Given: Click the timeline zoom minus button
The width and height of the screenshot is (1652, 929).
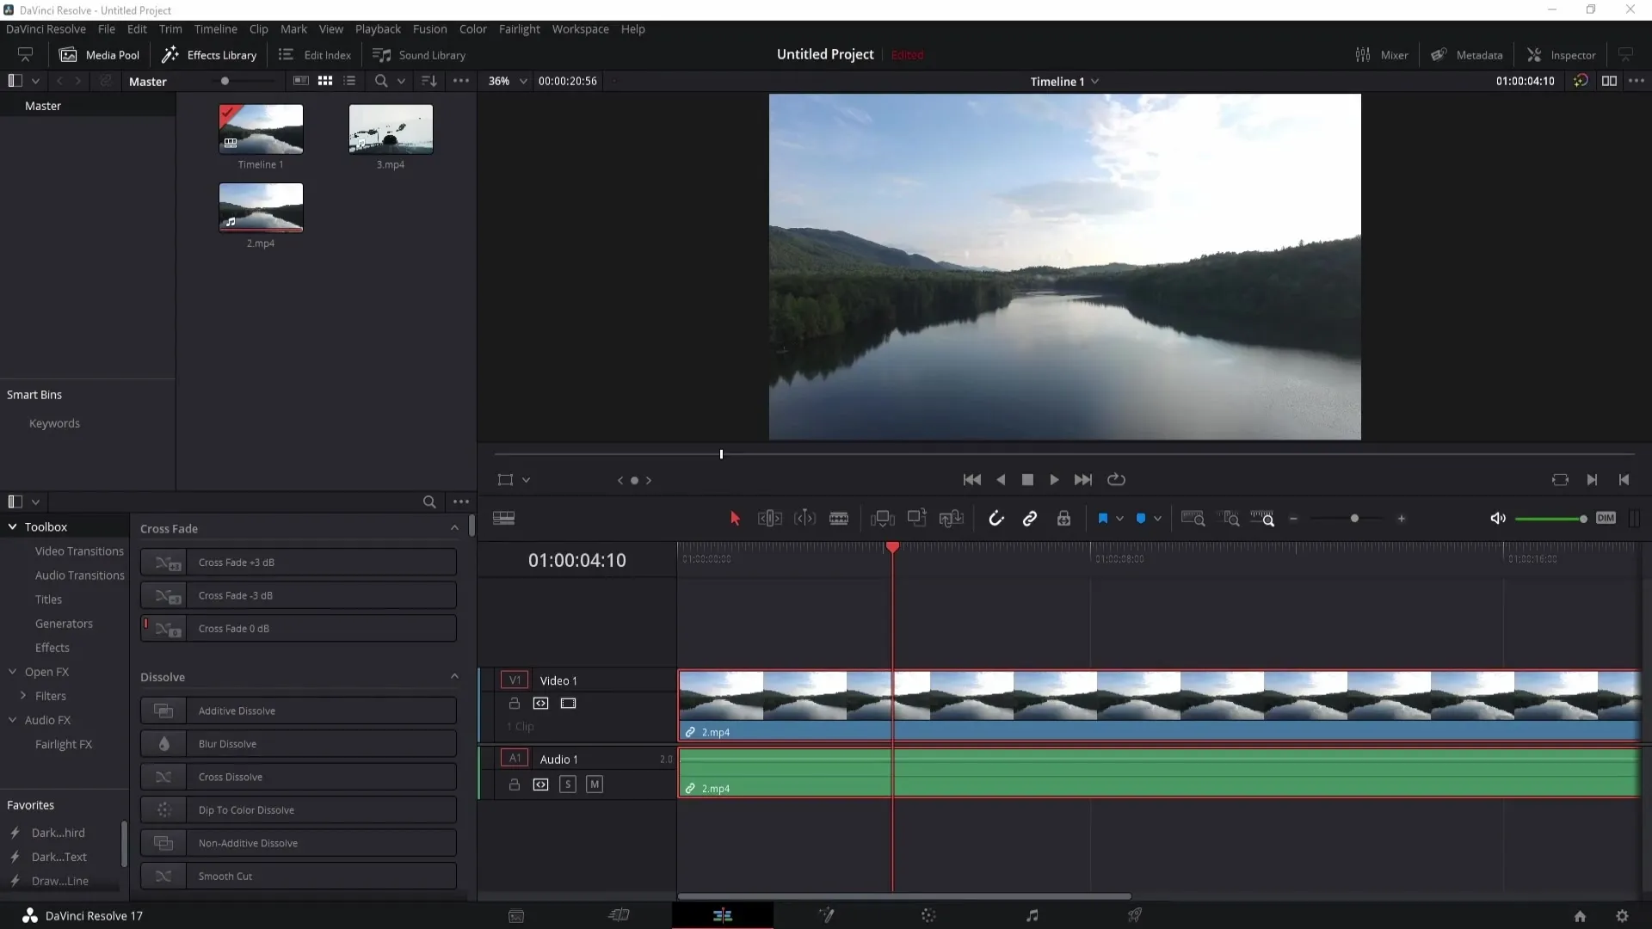Looking at the screenshot, I should point(1293,519).
